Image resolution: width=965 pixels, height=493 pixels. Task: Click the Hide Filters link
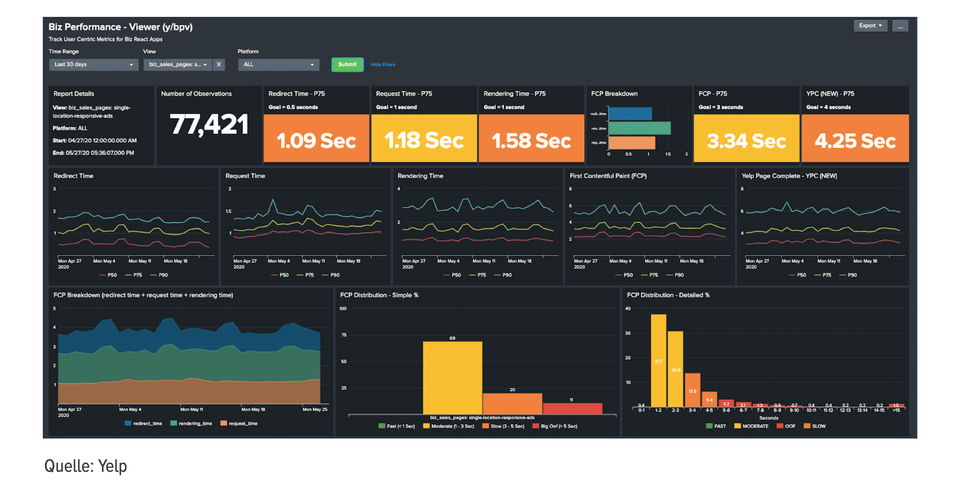tap(383, 64)
